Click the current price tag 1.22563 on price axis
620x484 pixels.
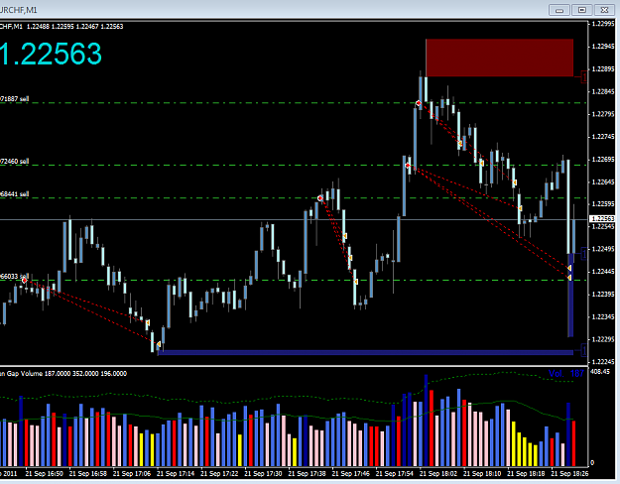click(x=602, y=218)
